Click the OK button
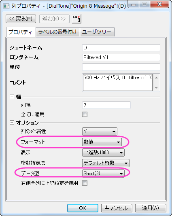The height and width of the screenshot is (216, 172). click(83, 208)
